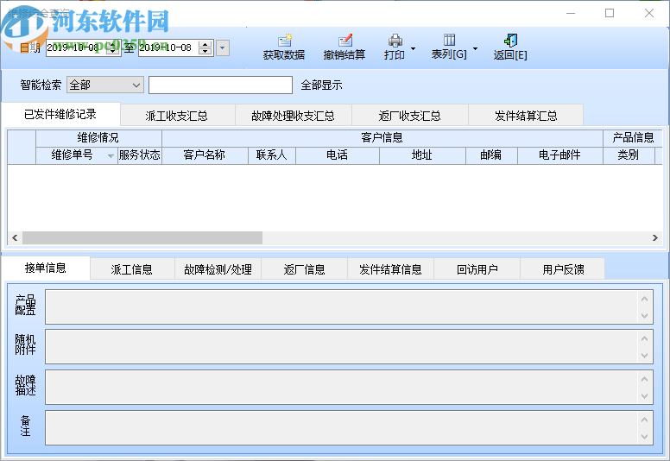The image size is (670, 461).
Task: Open the 发件结算信息 tab
Action: tap(390, 269)
